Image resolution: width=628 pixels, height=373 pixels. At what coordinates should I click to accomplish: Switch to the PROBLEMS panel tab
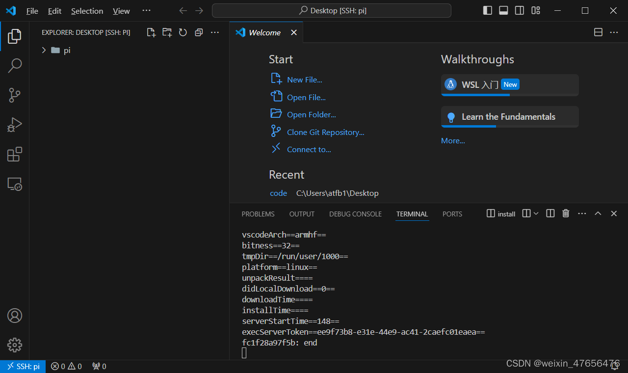coord(258,214)
